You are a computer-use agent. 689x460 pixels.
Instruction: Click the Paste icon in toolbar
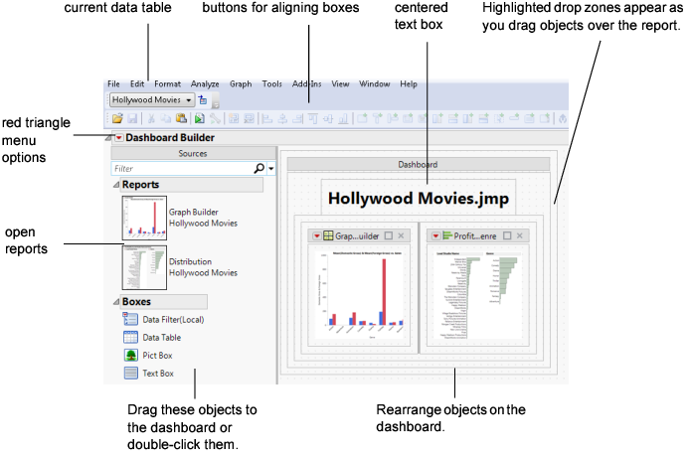pos(181,119)
